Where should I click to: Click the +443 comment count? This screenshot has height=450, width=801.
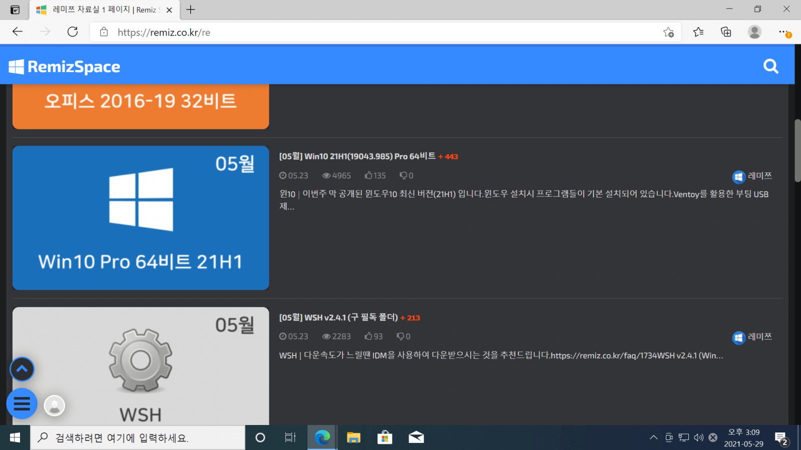pyautogui.click(x=448, y=156)
